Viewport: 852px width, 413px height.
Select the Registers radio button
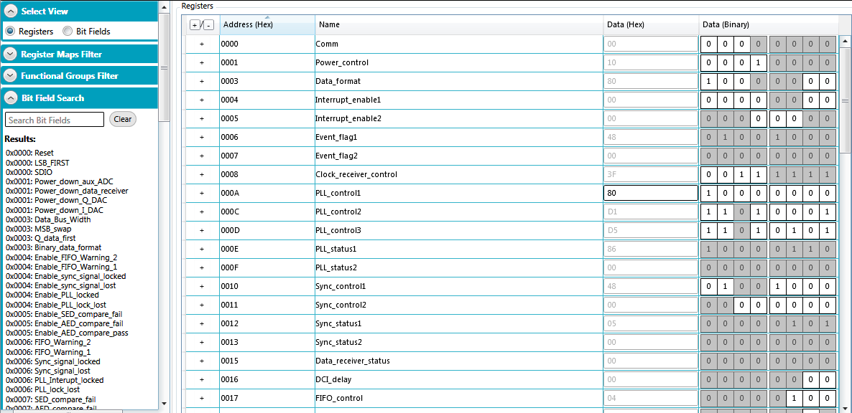[11, 32]
